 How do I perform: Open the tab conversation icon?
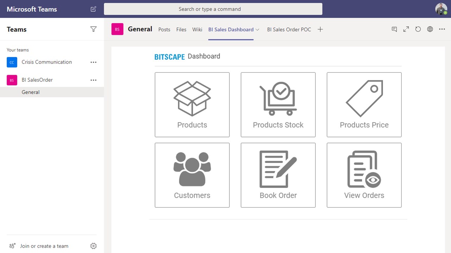[394, 30]
